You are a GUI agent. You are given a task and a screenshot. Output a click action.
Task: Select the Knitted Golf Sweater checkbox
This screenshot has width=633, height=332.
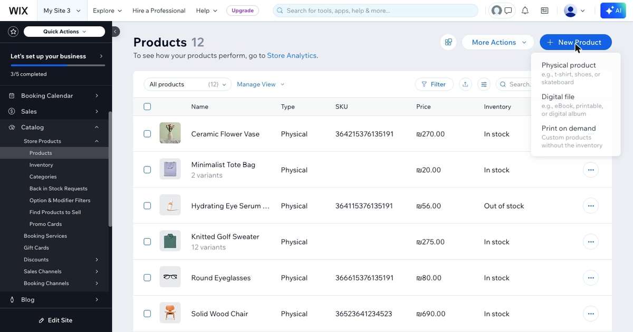click(x=147, y=242)
